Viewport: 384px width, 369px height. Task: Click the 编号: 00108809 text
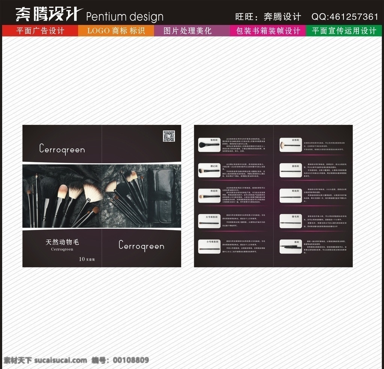coord(120,360)
